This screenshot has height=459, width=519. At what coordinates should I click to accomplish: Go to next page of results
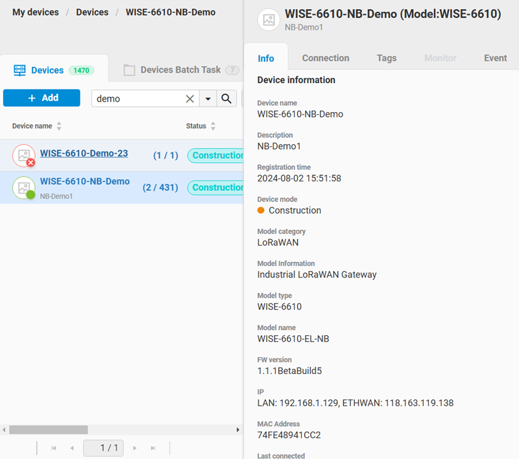(135, 448)
